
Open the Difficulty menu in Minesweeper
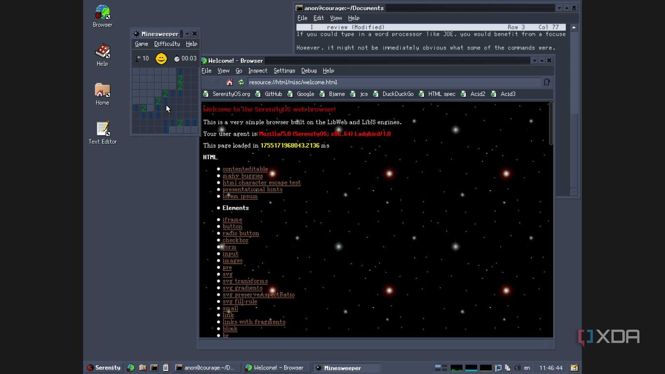167,44
